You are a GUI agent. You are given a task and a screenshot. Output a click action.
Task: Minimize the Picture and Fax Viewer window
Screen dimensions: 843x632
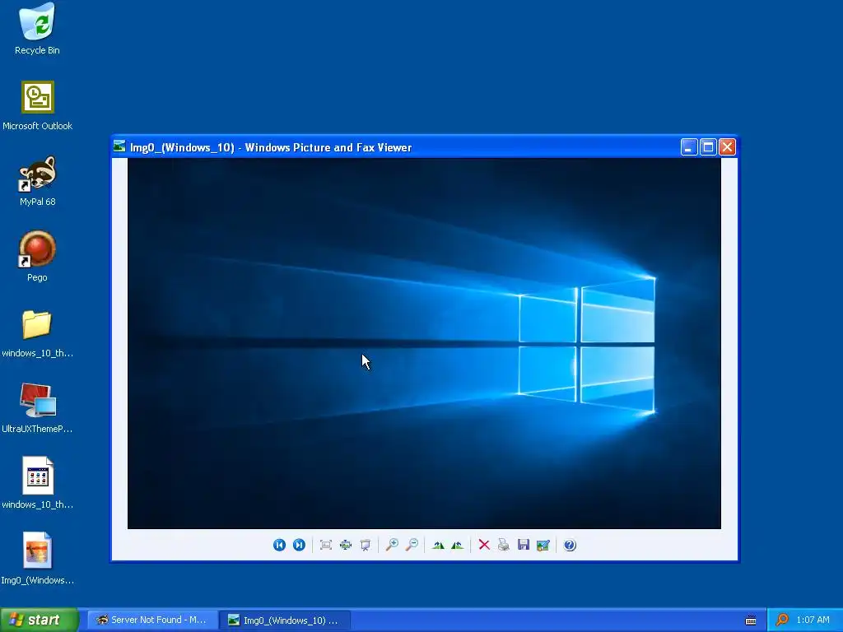pyautogui.click(x=689, y=146)
